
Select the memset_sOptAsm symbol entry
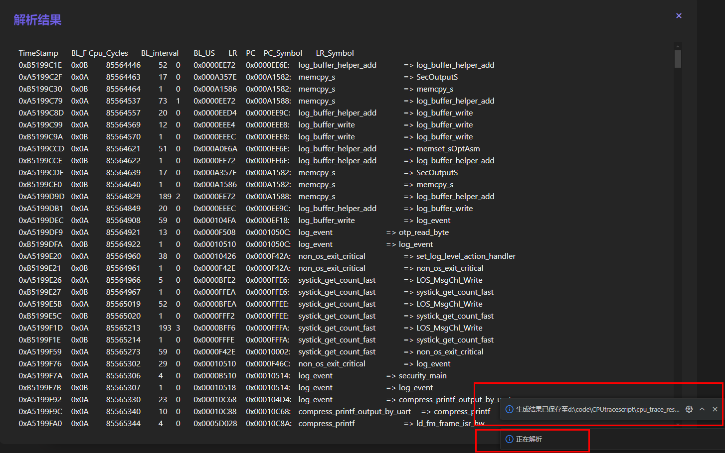click(448, 149)
